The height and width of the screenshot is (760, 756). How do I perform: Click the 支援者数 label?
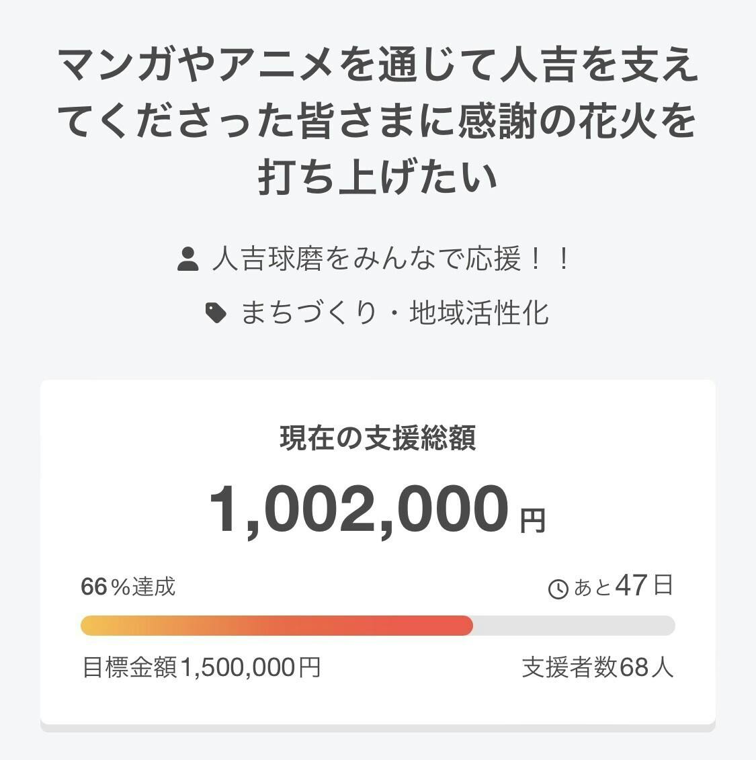[570, 667]
